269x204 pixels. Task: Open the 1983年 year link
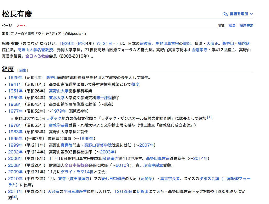coord(15,132)
